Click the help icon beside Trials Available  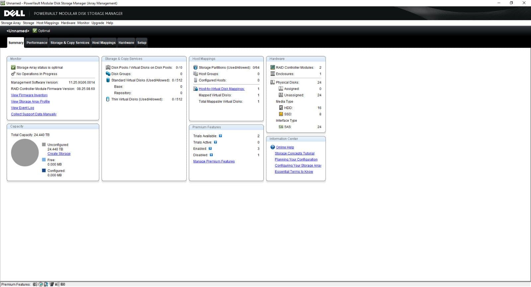(220, 136)
